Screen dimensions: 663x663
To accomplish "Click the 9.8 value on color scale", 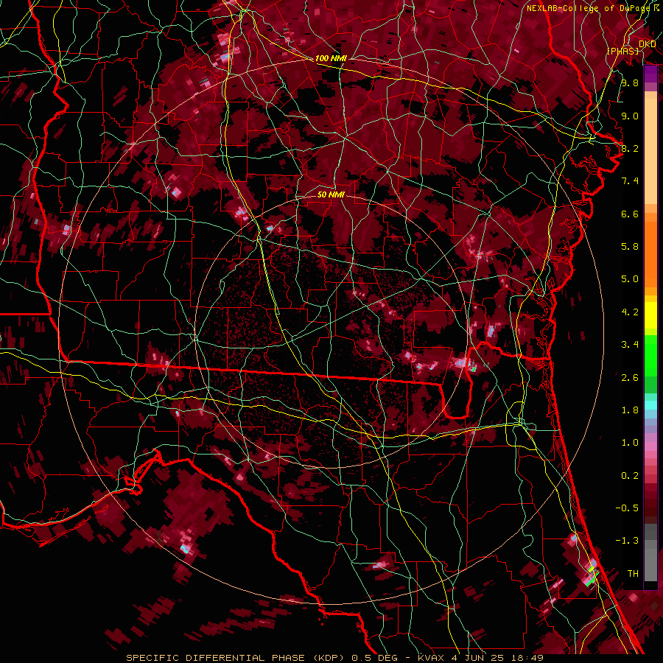I will click(x=630, y=83).
